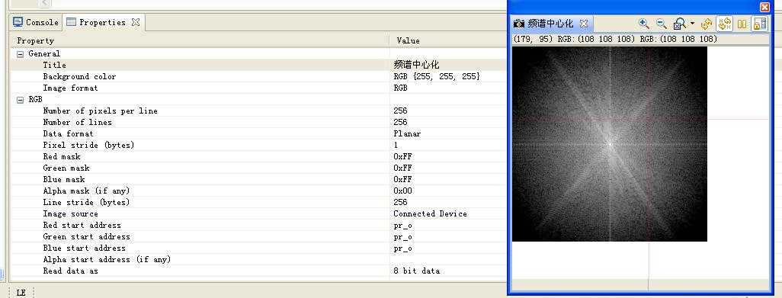Select the Image source property
This screenshot has height=298, width=782.
click(70, 213)
